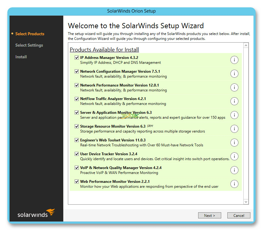
Task: Deselect NetFlow Traffic Analyzer checkbox
Action: click(77, 99)
